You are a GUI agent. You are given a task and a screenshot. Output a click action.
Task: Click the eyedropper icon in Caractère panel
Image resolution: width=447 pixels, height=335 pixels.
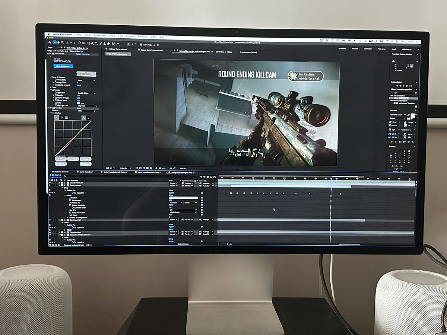click(x=408, y=115)
